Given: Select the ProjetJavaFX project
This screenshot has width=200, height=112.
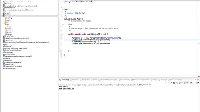Looking at the screenshot, I should [9, 52].
